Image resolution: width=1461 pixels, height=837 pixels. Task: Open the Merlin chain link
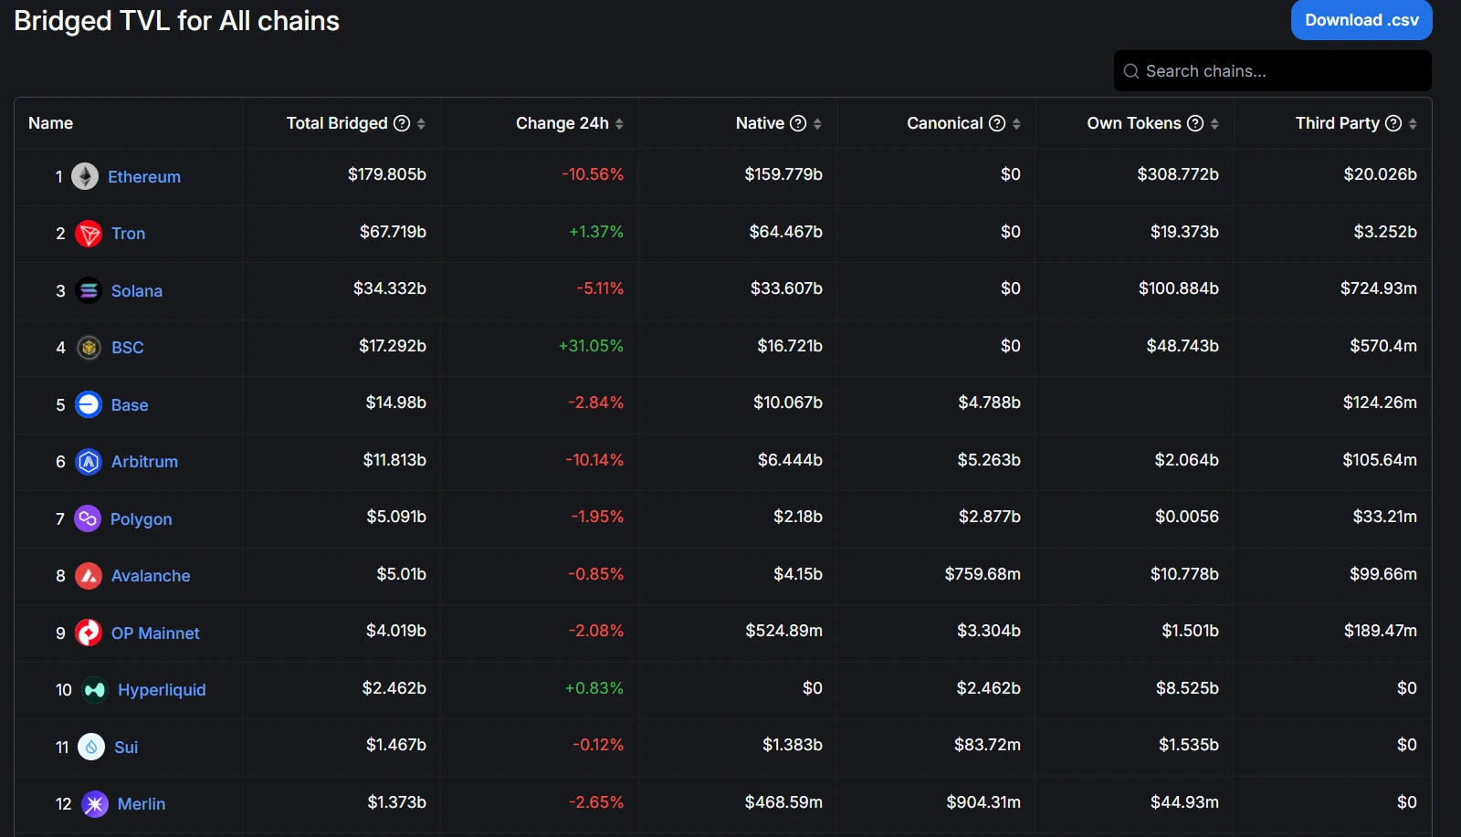(x=142, y=804)
